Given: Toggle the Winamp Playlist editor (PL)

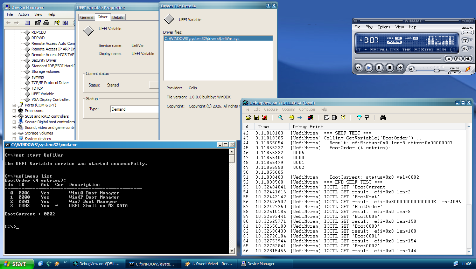Looking at the screenshot, I should [x=458, y=59].
